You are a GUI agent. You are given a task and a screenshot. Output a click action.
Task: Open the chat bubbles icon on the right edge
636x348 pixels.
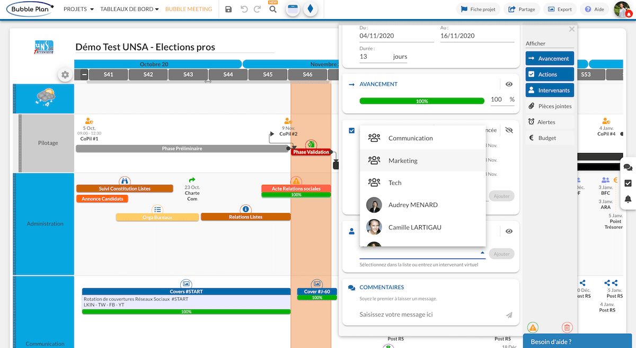point(628,166)
